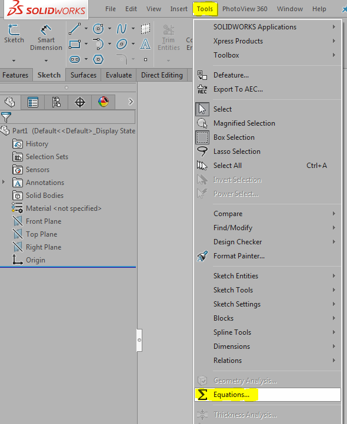Select the Polygon sketch tool
347x424 pixels.
click(x=98, y=59)
